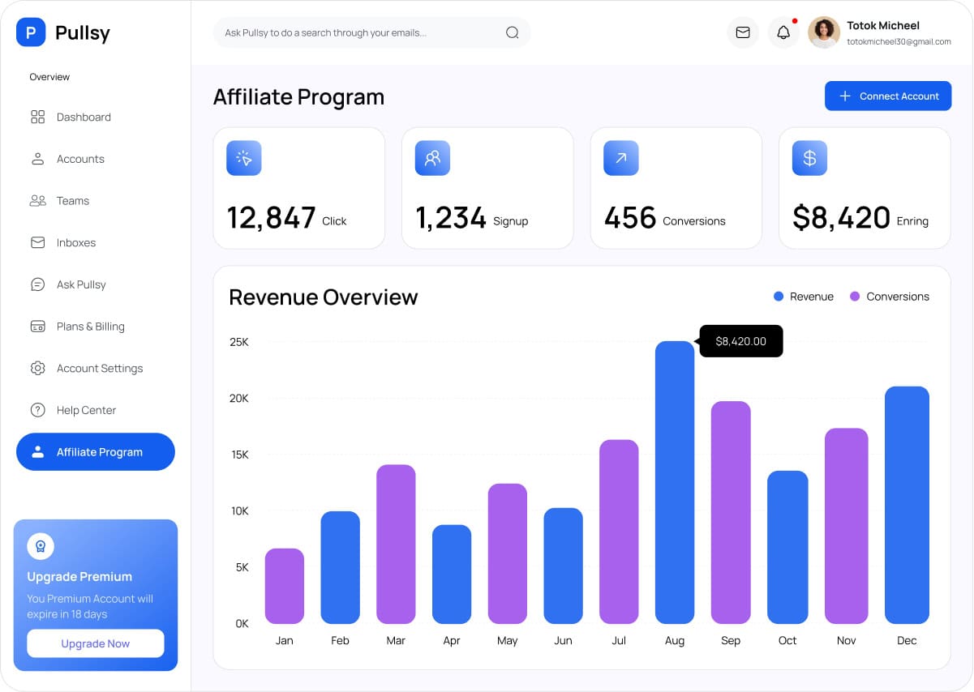Click the Ask Pullsy search field

[x=371, y=32]
